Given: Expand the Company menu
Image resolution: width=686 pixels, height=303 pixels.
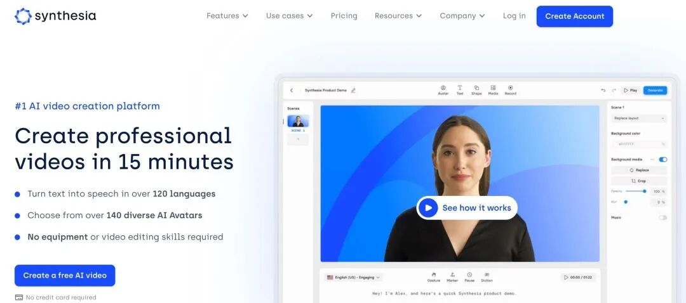Looking at the screenshot, I should pos(462,16).
